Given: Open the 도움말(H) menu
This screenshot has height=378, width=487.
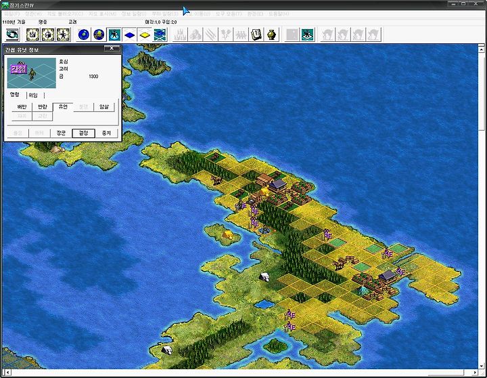Looking at the screenshot, I should click(279, 14).
